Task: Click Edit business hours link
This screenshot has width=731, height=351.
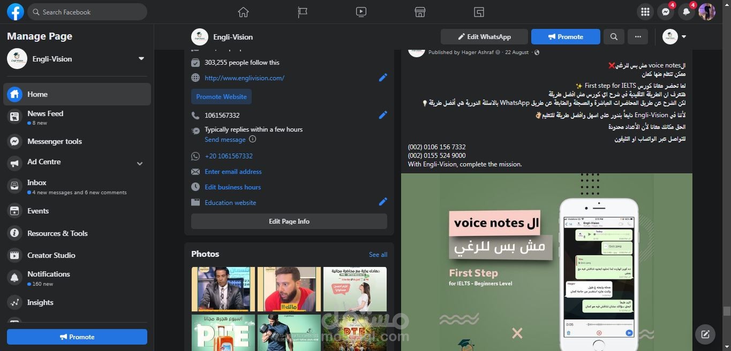Action: pos(232,187)
